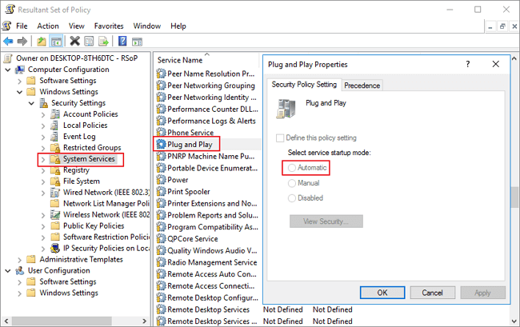Click the Up one level folder icon

42,41
